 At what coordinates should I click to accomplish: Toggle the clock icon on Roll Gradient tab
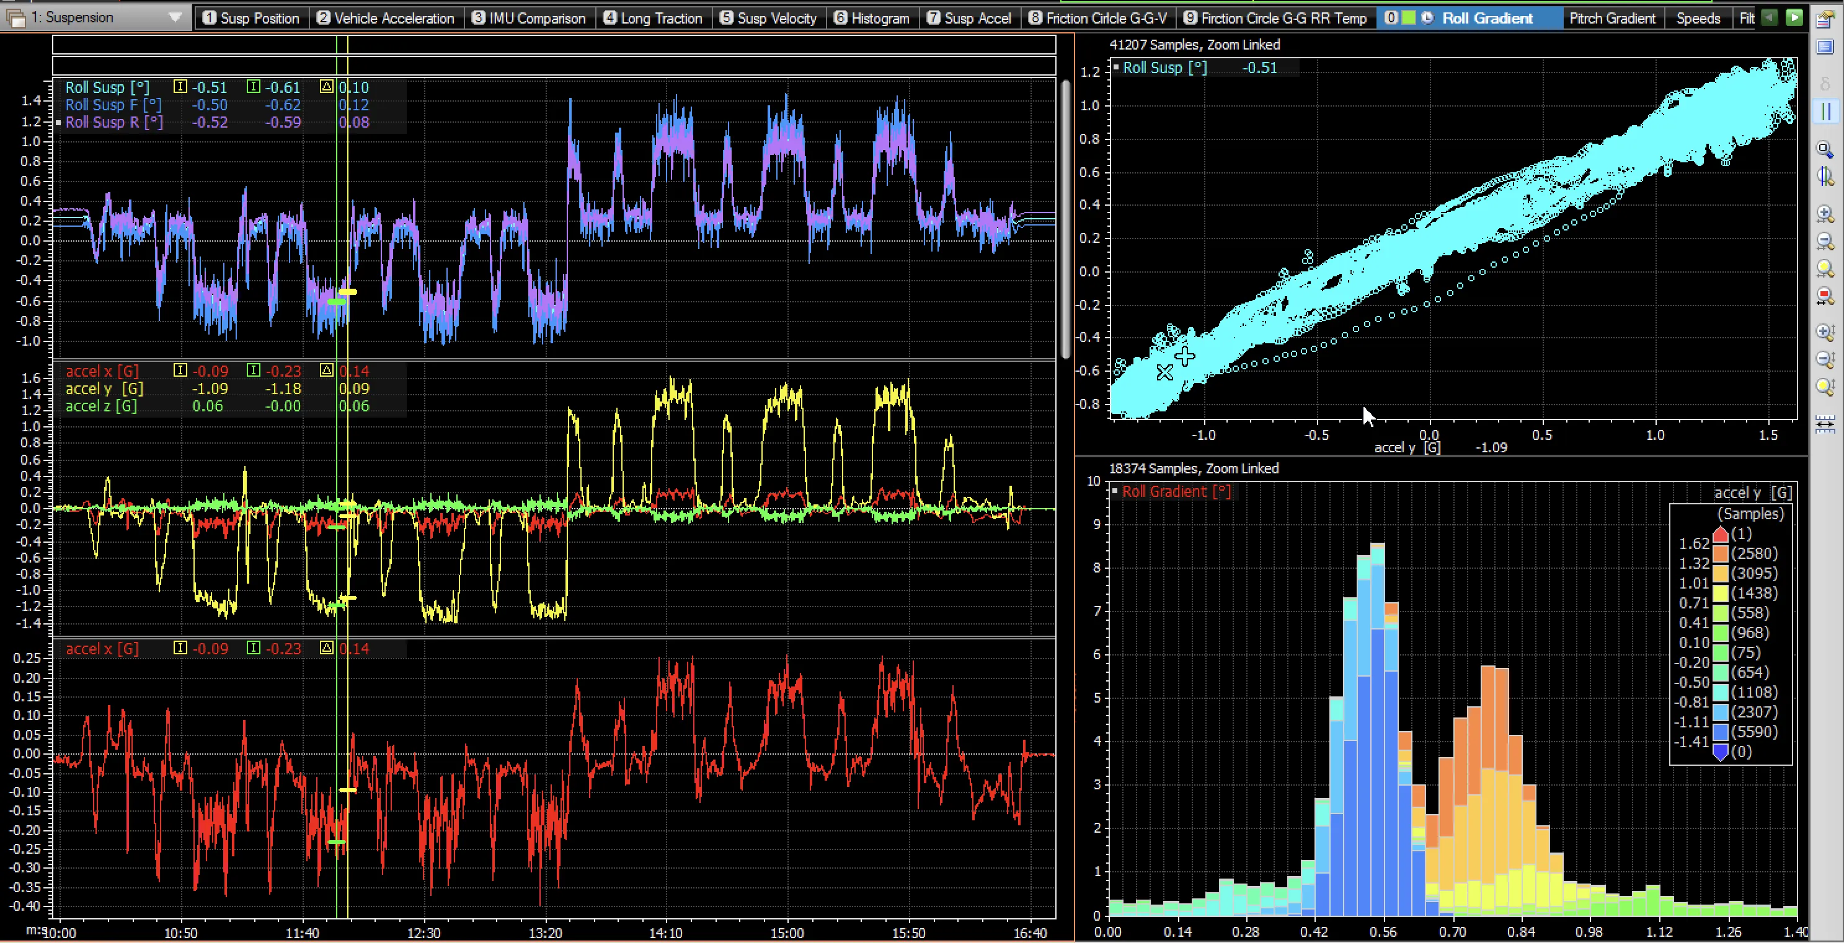click(1427, 17)
